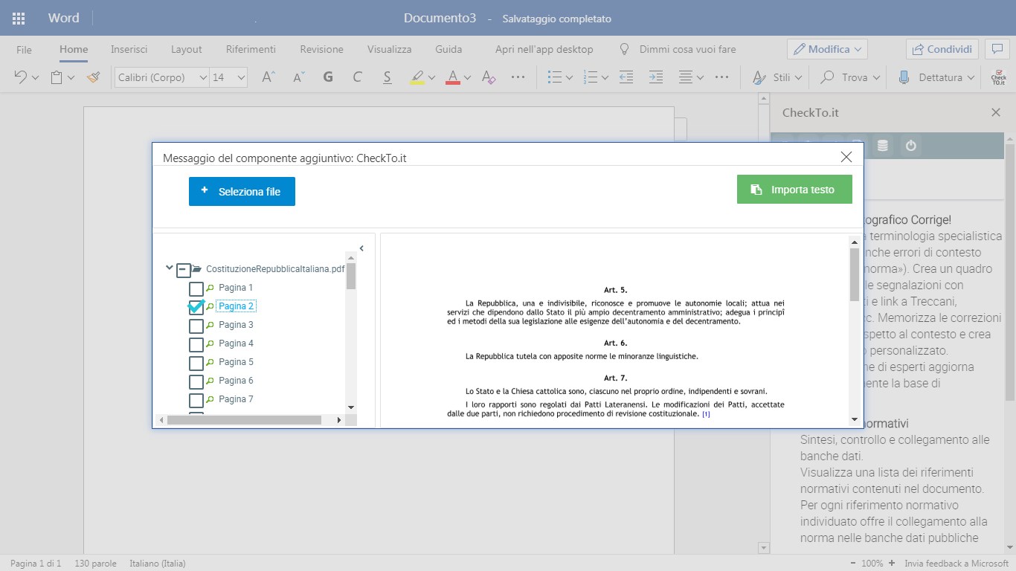Switch to the Riferimenti tab
This screenshot has width=1016, height=571.
coord(251,49)
